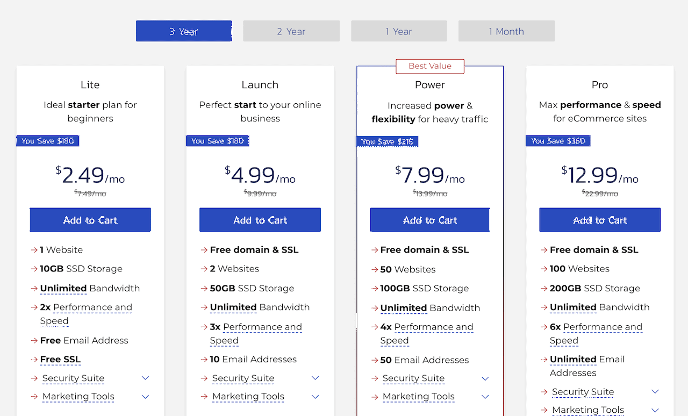The width and height of the screenshot is (688, 416).
Task: Open the Free SSL link in Lite plan
Action: (x=60, y=359)
